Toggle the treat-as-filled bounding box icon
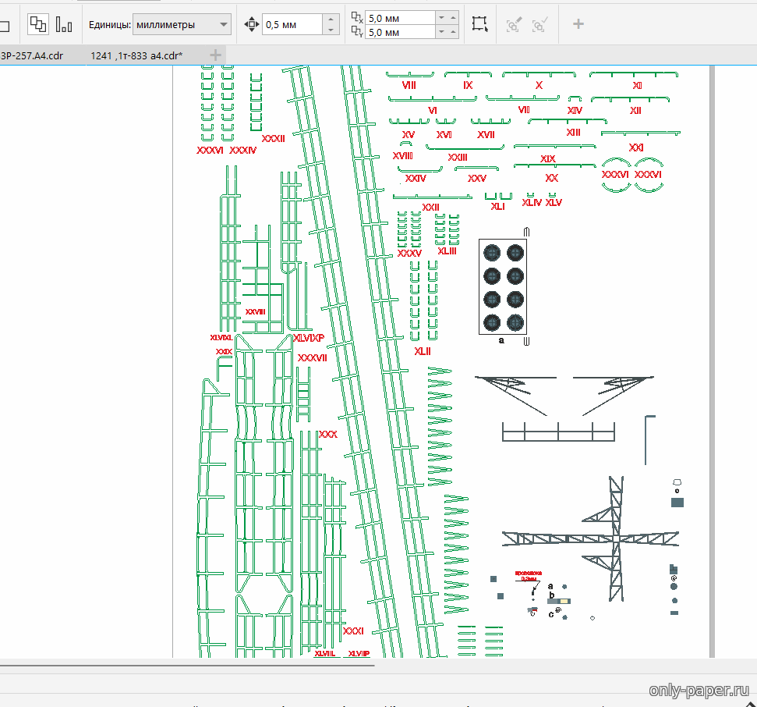The height and width of the screenshot is (707, 757). click(x=479, y=24)
